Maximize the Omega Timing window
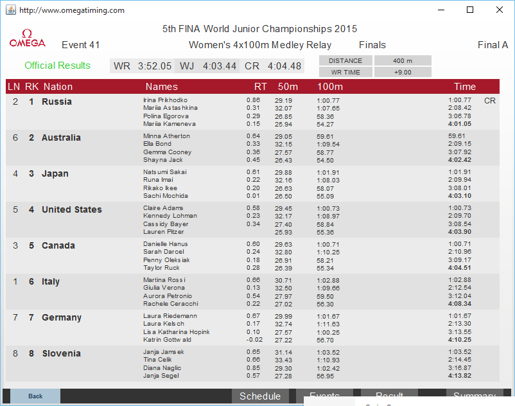 (x=470, y=10)
